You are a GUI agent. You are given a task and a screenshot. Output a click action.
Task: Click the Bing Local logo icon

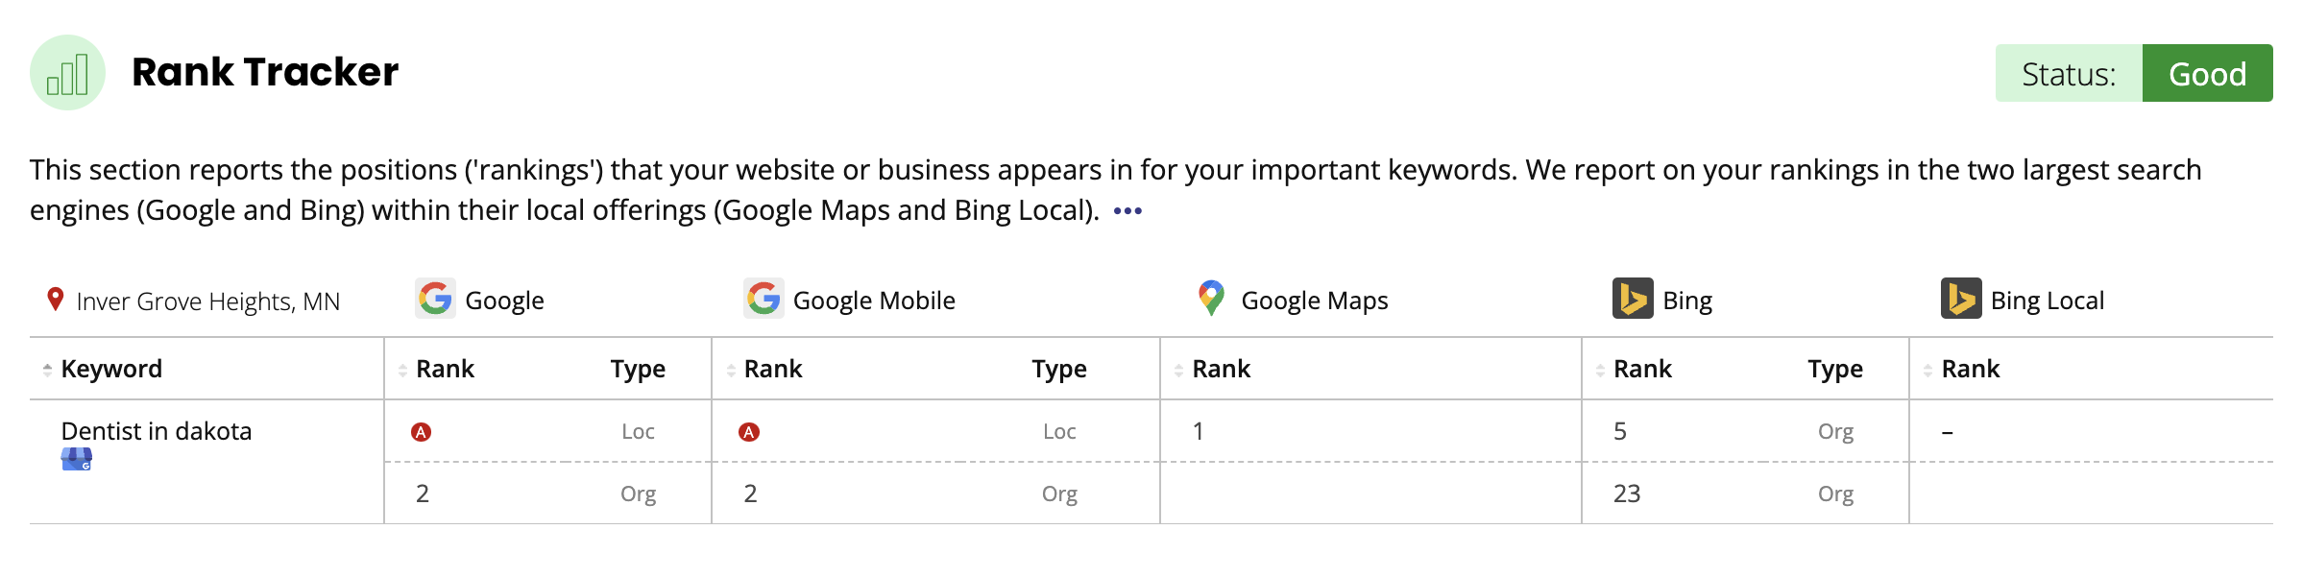tap(1961, 299)
